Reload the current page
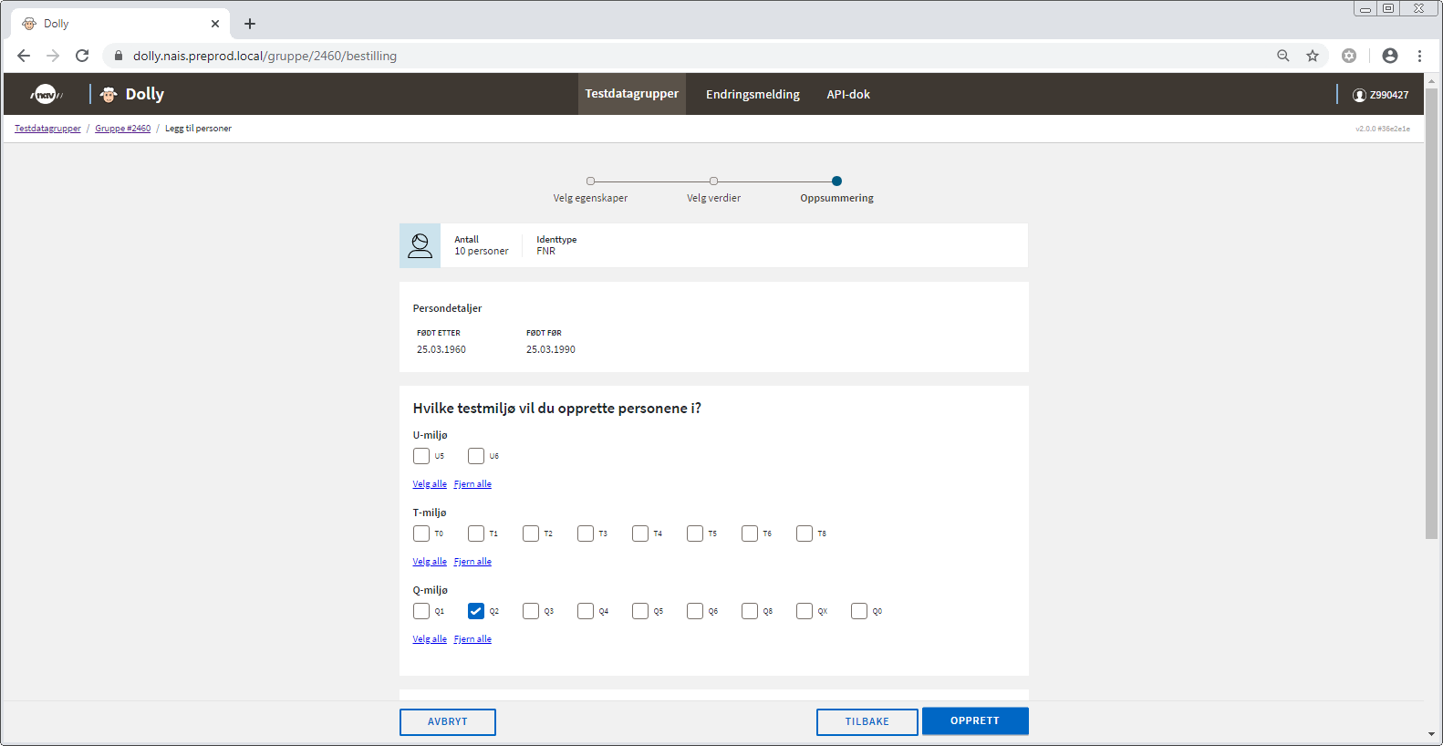 pyautogui.click(x=82, y=56)
